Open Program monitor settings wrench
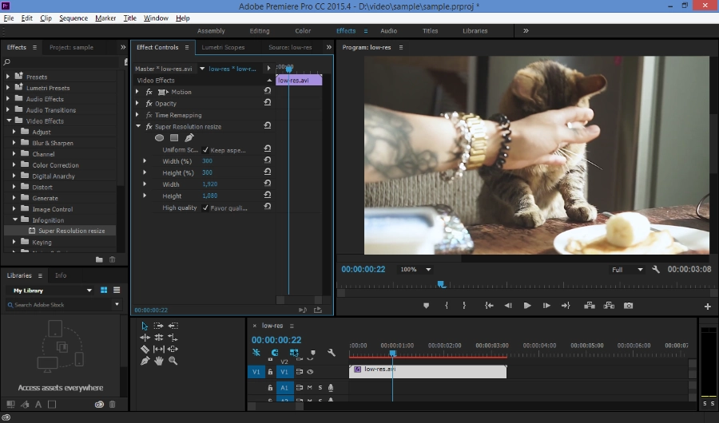This screenshot has height=423, width=719. point(656,270)
